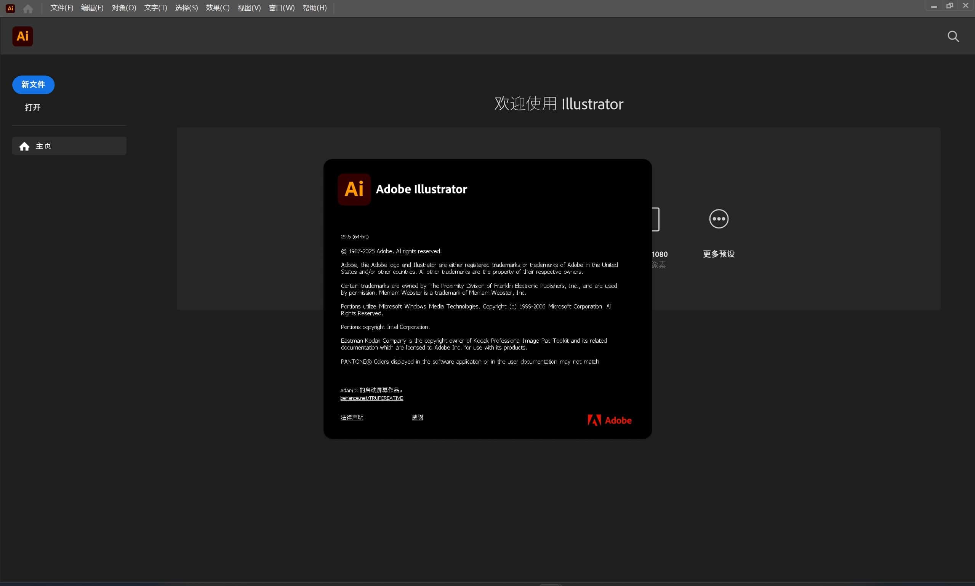The image size is (975, 586).
Task: Open the 视图(V) menu
Action: point(249,8)
